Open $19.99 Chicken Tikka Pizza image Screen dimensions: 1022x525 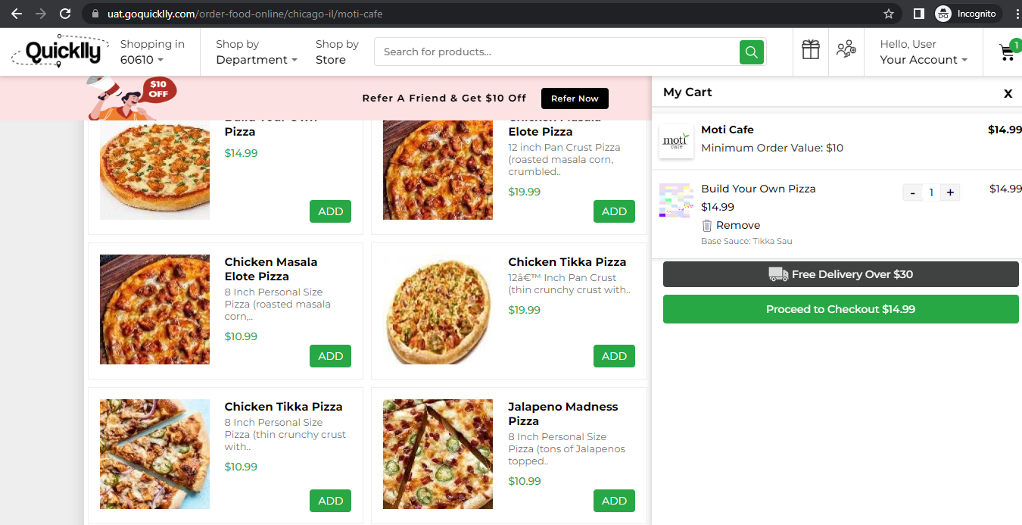pos(438,309)
